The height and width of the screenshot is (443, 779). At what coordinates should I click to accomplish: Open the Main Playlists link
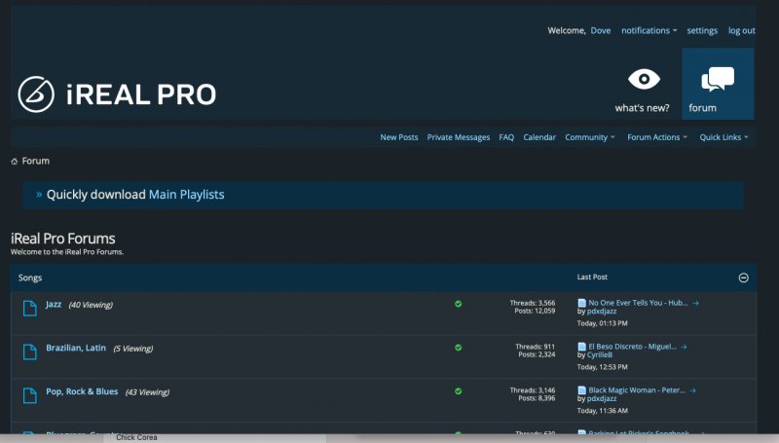click(186, 195)
